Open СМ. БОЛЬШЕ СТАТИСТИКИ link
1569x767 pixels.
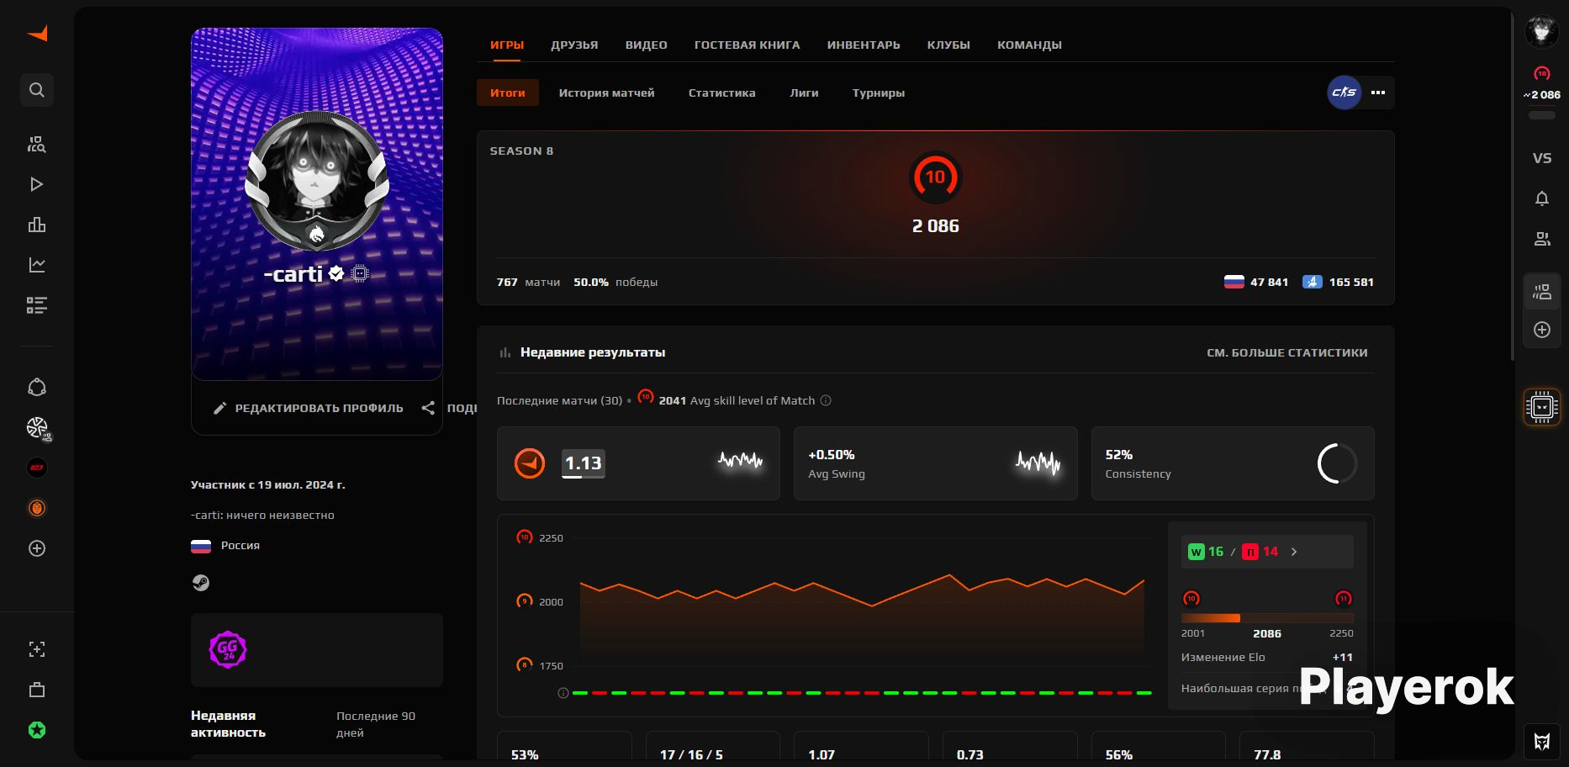(x=1286, y=352)
